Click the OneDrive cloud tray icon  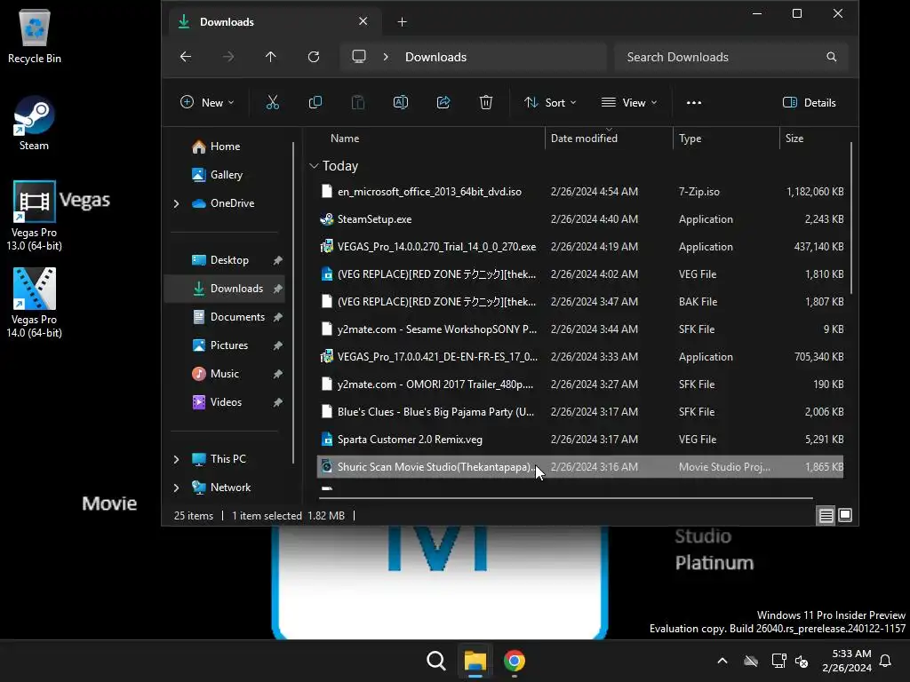751,661
